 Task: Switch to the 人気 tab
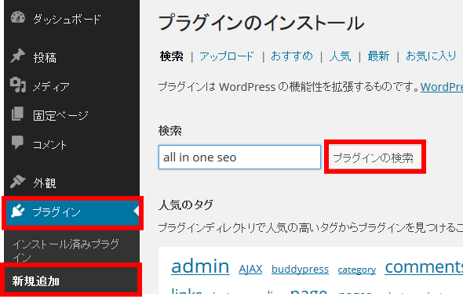tap(340, 56)
